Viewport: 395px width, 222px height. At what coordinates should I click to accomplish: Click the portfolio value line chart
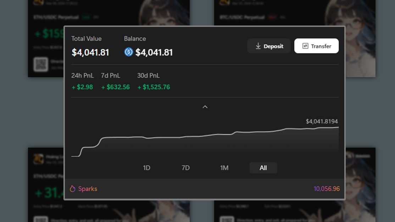click(x=205, y=141)
